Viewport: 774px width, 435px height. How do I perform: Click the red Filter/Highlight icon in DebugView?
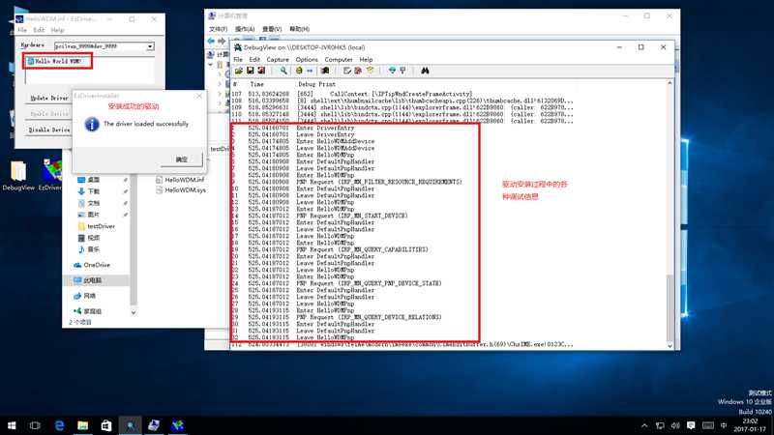358,71
